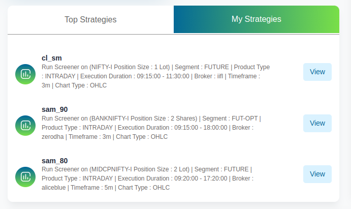
Task: Open the cl_sm strategy chart icon
Action: [x=25, y=74]
